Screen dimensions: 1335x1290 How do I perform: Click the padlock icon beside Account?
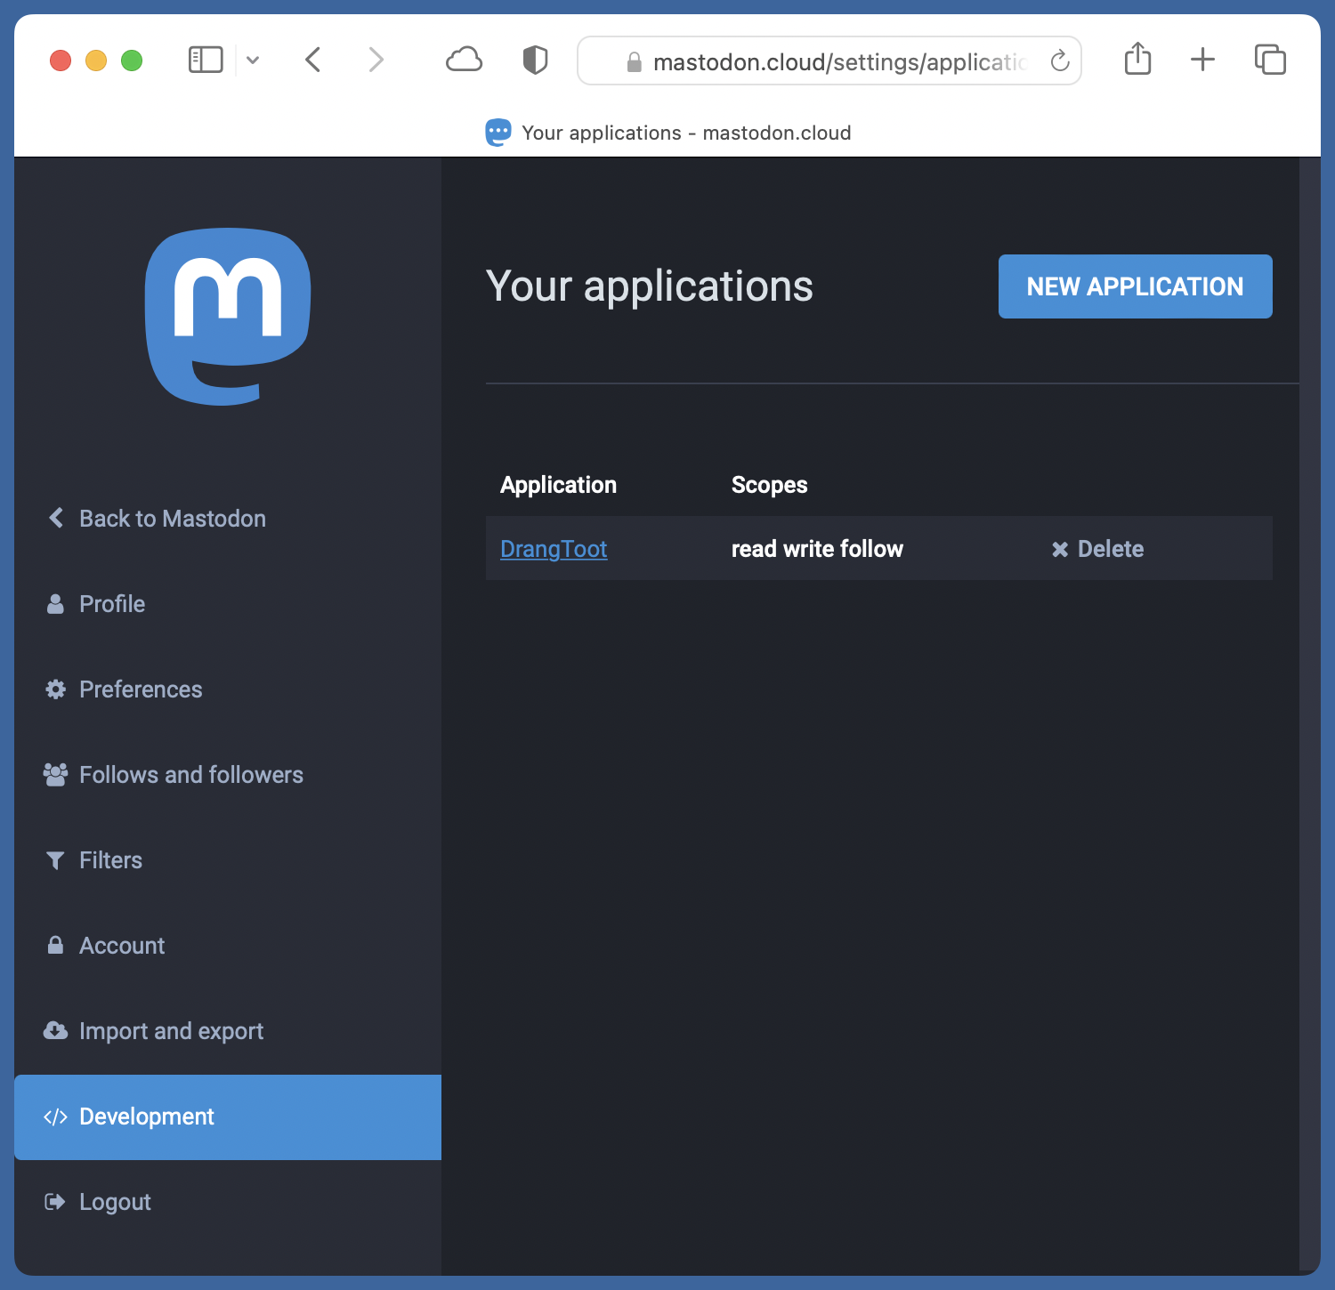(x=55, y=945)
